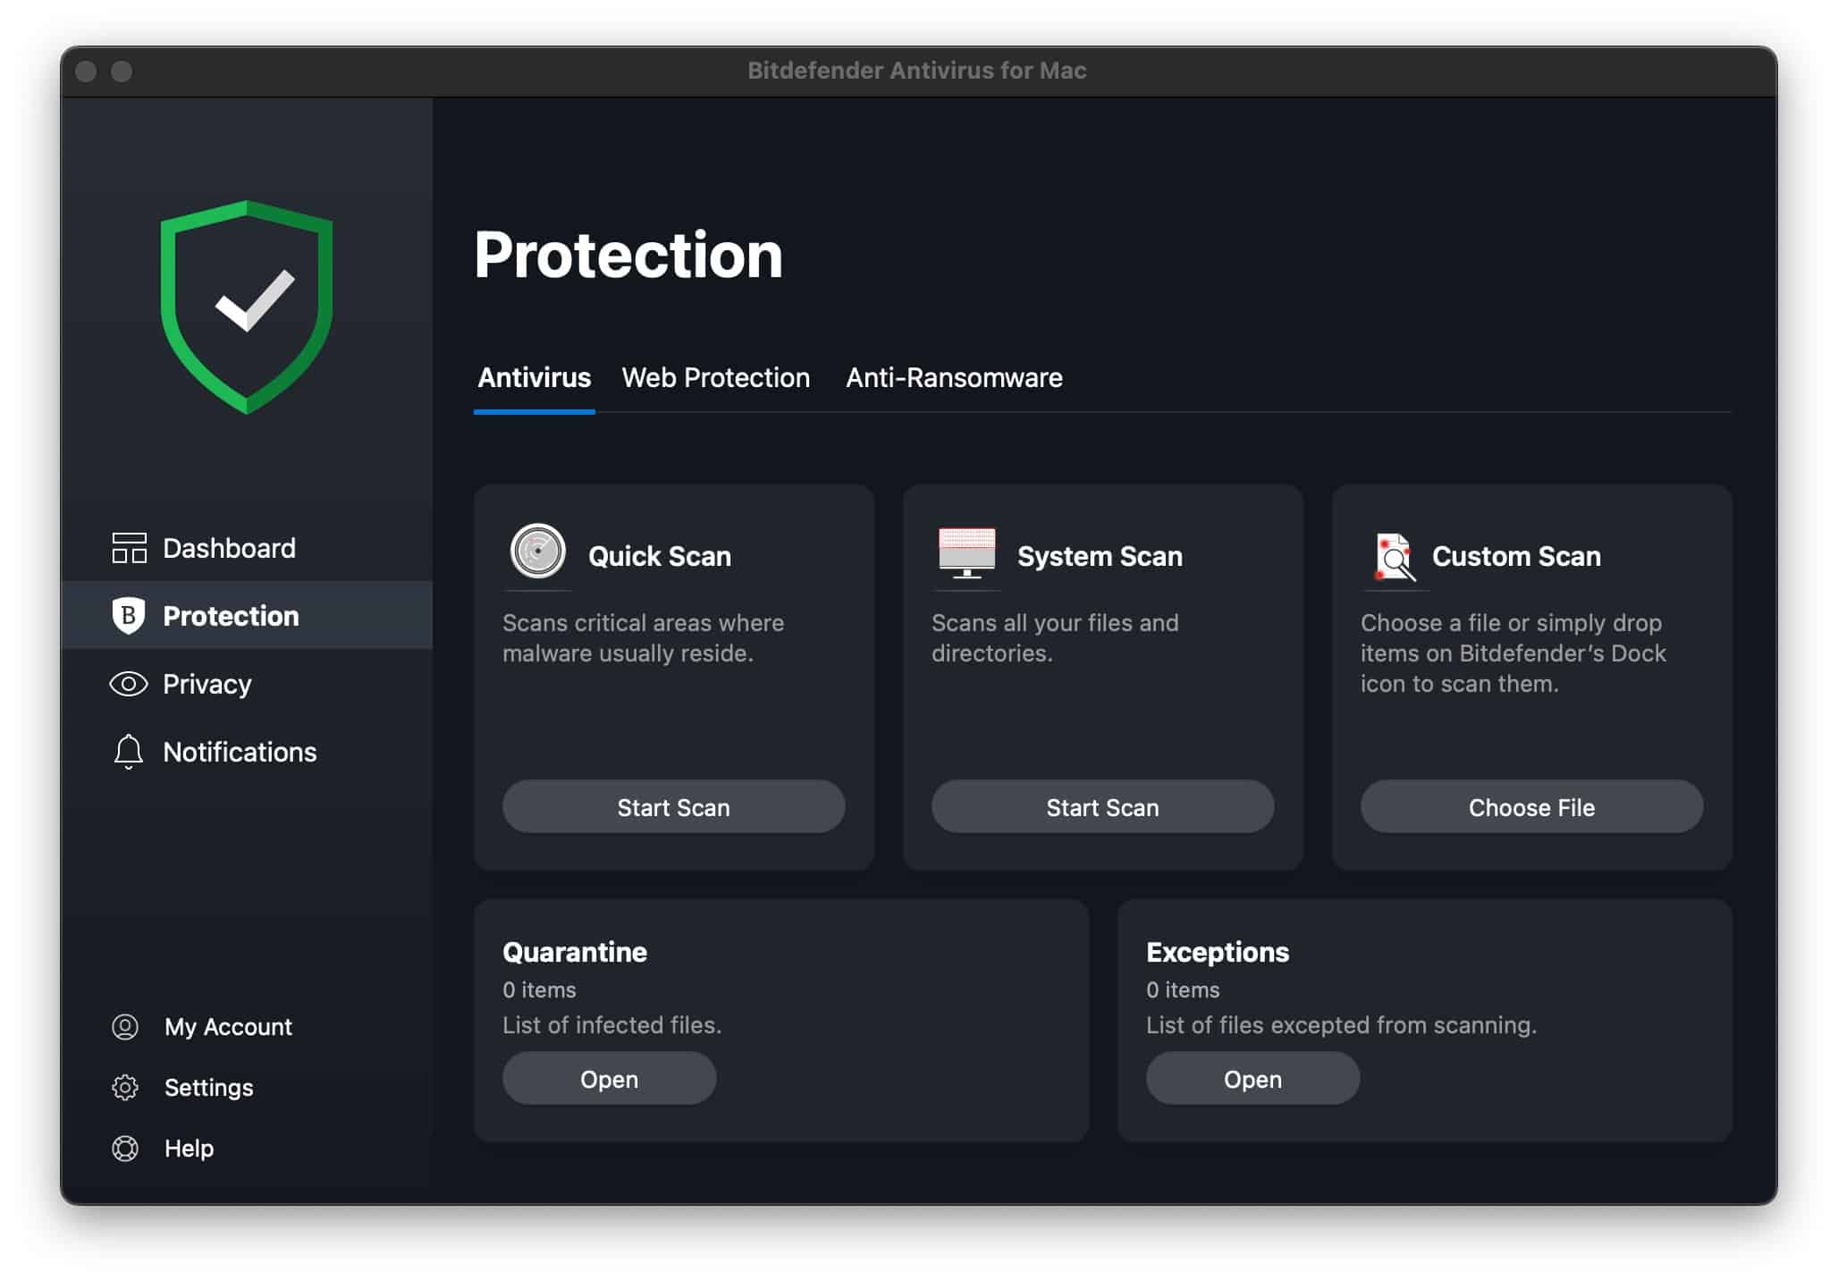Click the second window control dot
This screenshot has width=1838, height=1280.
point(122,72)
